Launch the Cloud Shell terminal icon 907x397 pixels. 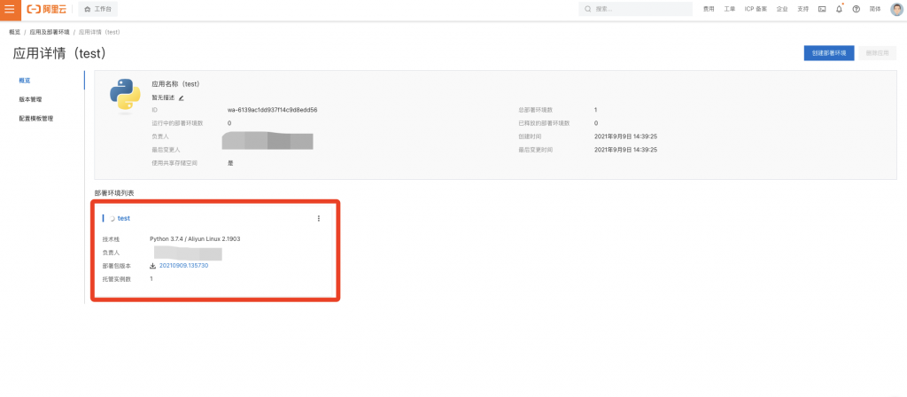(822, 9)
